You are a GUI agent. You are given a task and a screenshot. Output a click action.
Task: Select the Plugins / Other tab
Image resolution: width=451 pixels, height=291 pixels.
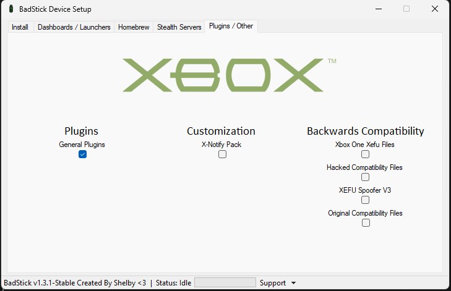(231, 26)
